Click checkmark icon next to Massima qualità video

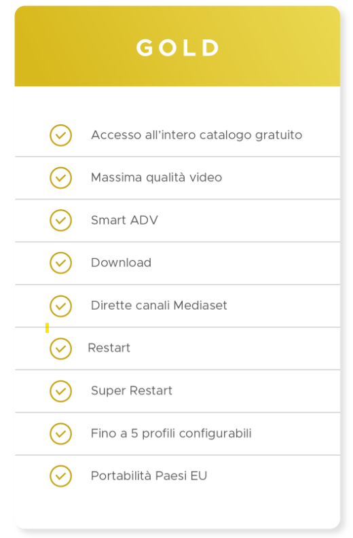(x=60, y=178)
